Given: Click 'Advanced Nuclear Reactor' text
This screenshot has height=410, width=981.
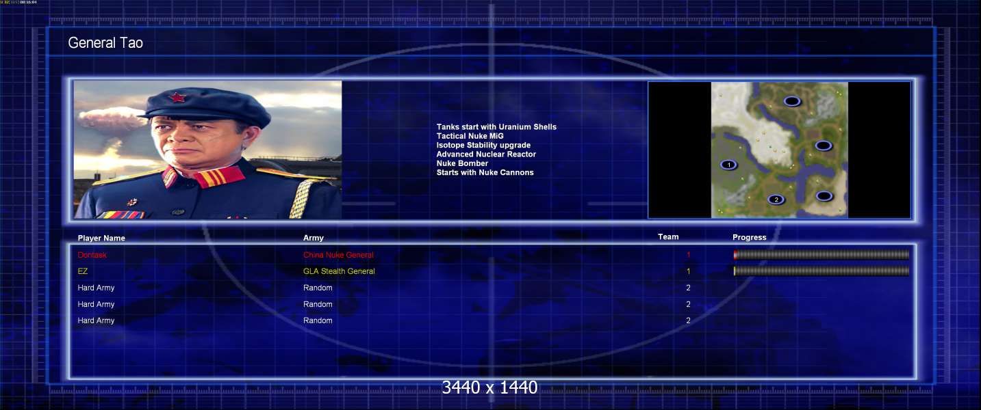Looking at the screenshot, I should pos(486,154).
